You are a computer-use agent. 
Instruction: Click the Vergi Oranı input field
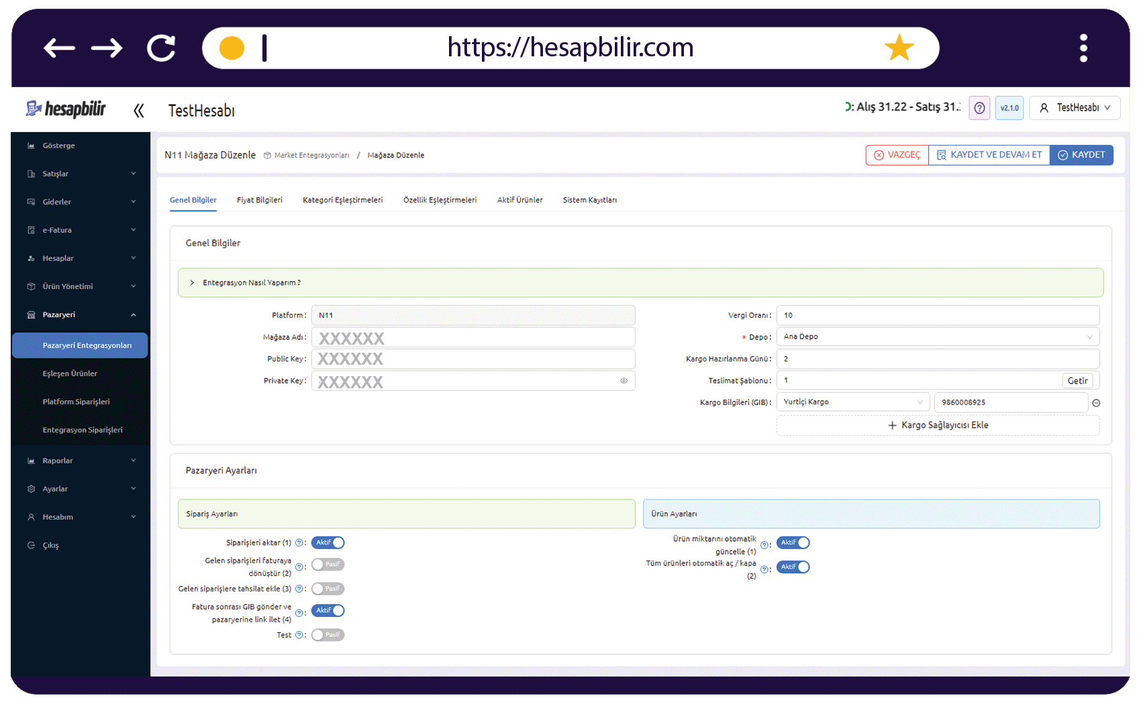(938, 315)
